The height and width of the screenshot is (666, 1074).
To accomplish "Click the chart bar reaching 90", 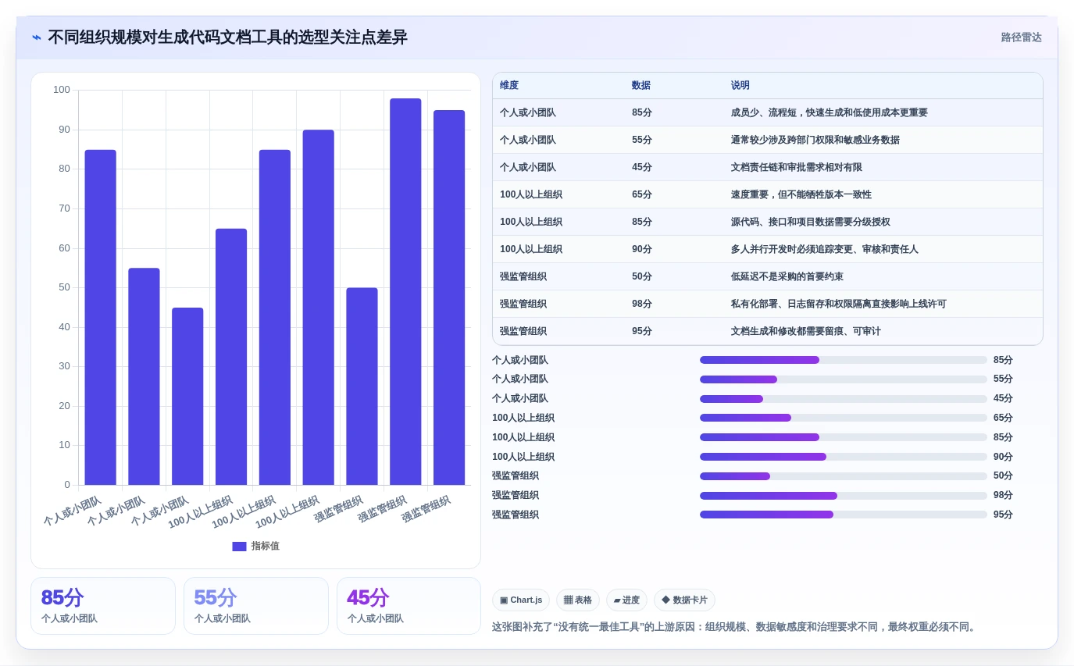I will (x=318, y=307).
